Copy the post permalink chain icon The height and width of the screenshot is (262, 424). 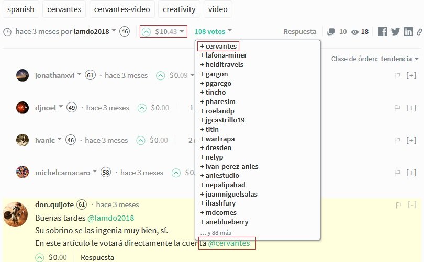click(x=419, y=32)
